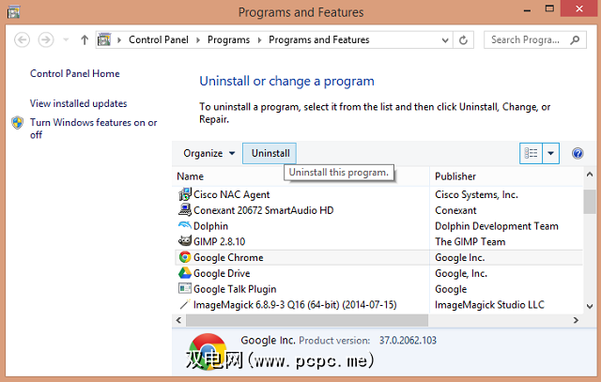Image resolution: width=601 pixels, height=382 pixels.
Task: Click the change view list icon
Action: [x=531, y=153]
